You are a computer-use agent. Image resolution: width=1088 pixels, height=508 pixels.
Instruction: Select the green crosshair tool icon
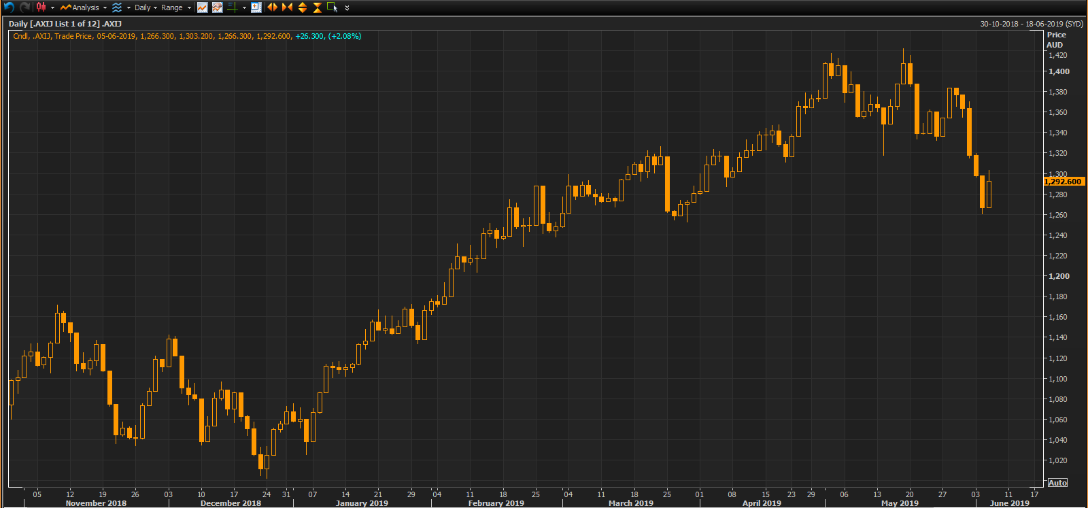pos(232,7)
